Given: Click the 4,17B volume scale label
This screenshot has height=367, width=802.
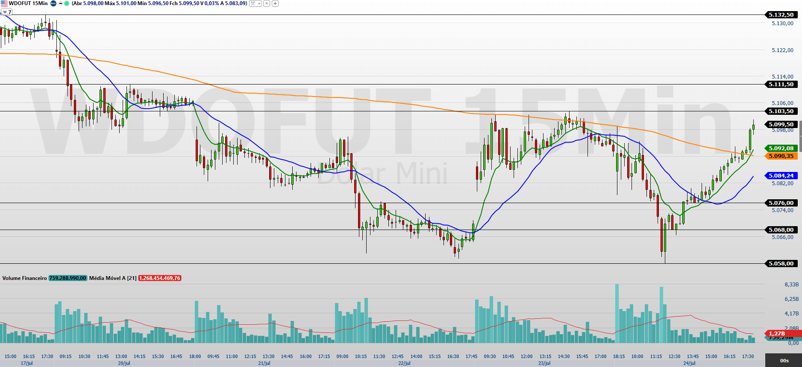Looking at the screenshot, I should coord(791,313).
